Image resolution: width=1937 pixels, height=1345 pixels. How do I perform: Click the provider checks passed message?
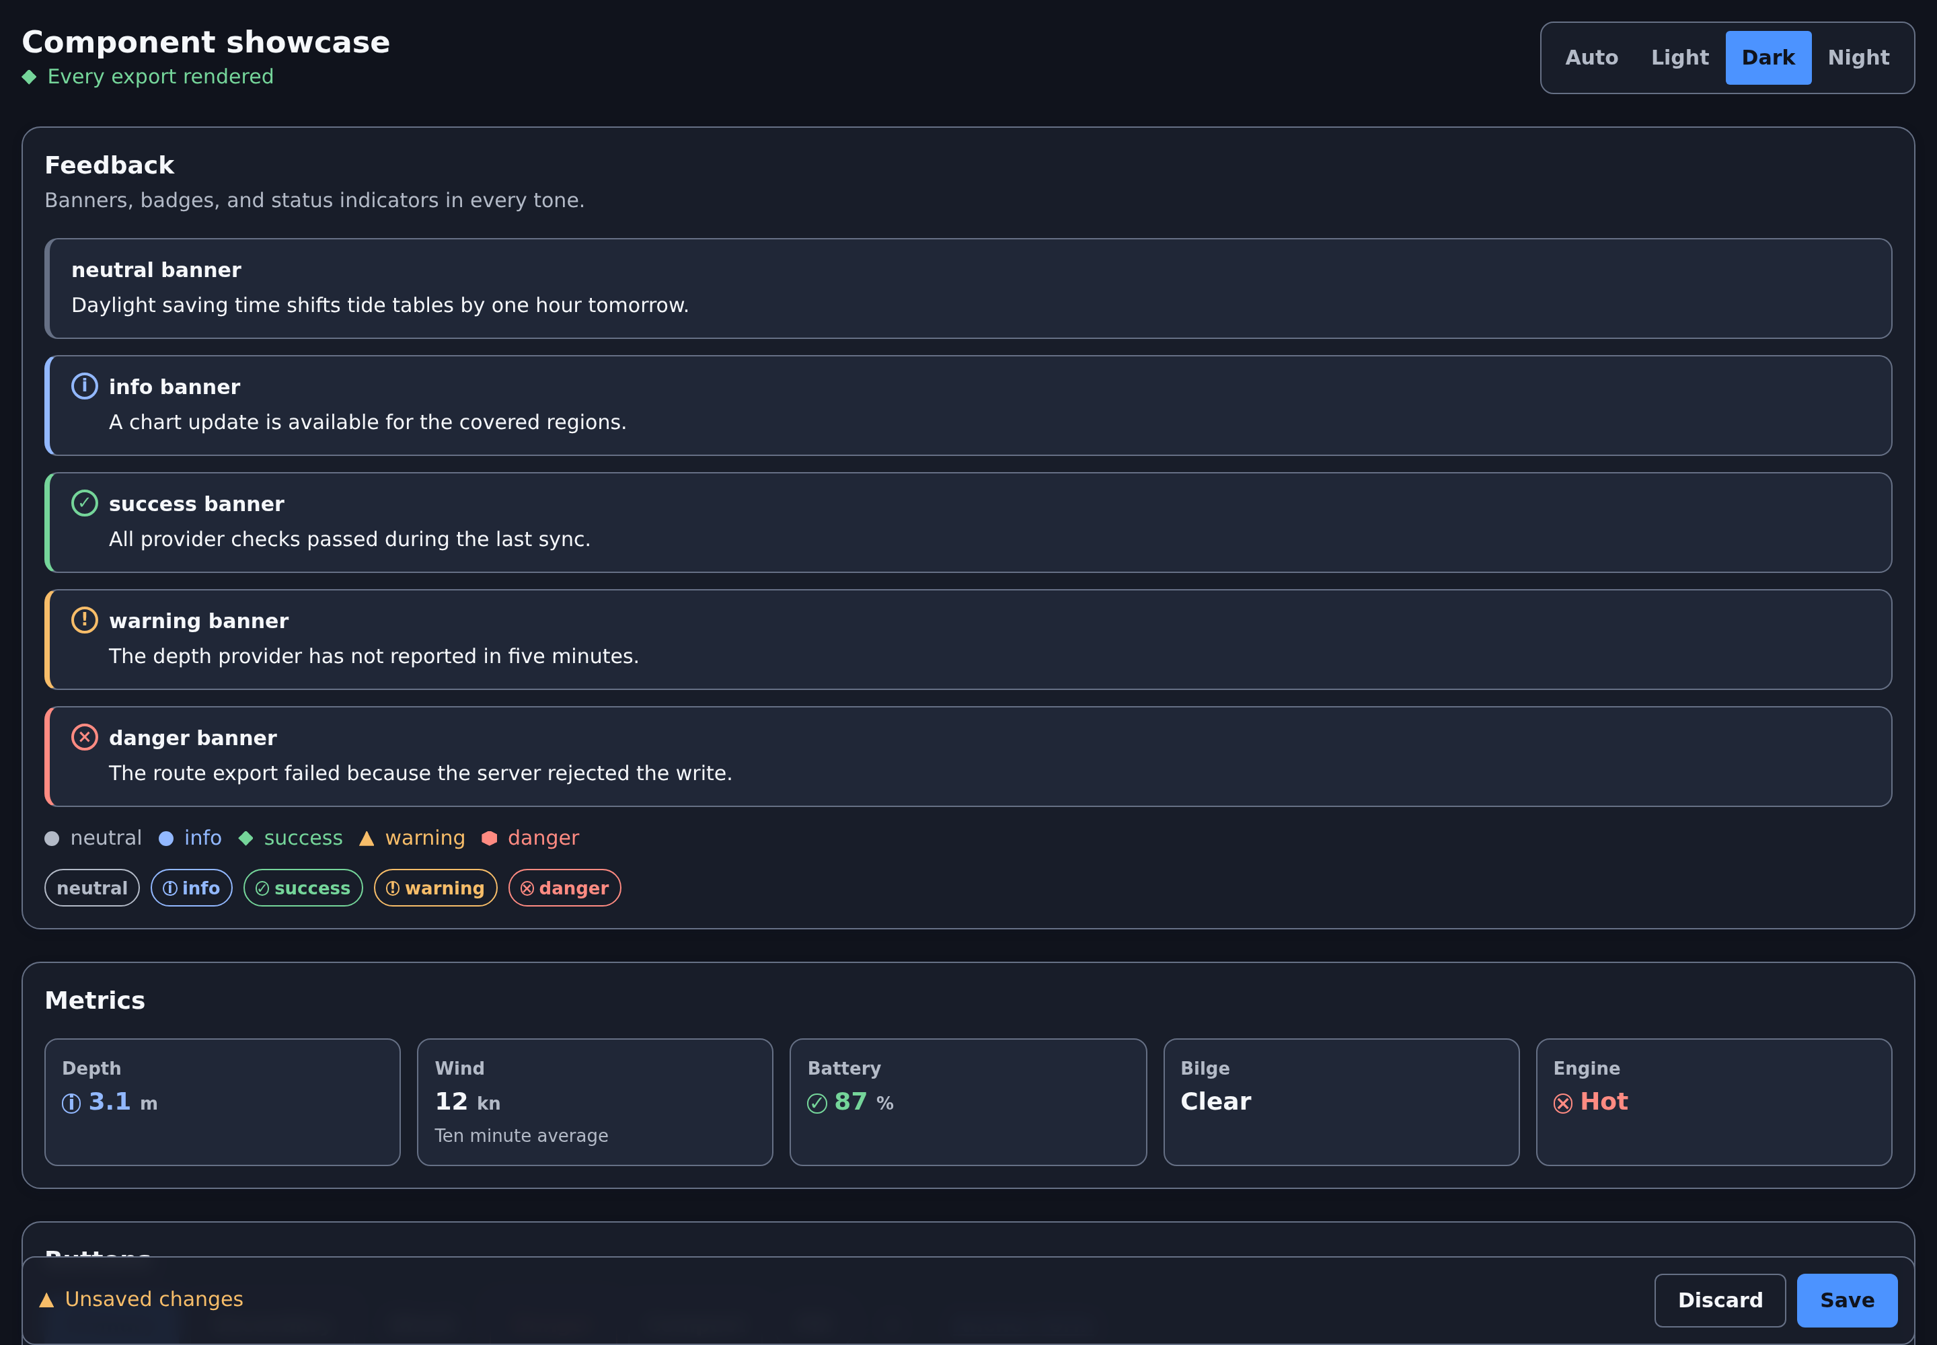tap(350, 539)
